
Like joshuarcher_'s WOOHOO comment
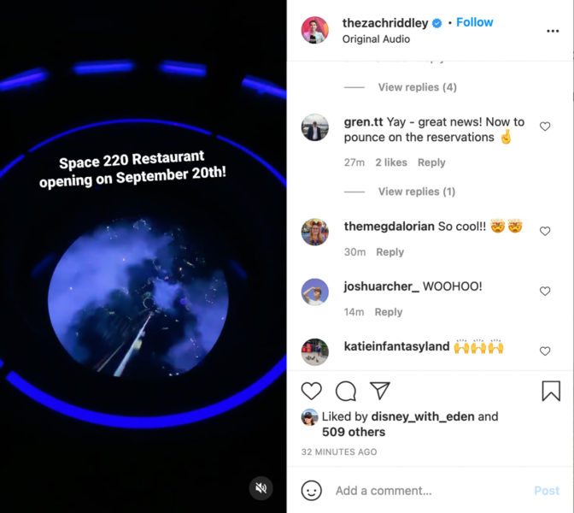click(545, 291)
